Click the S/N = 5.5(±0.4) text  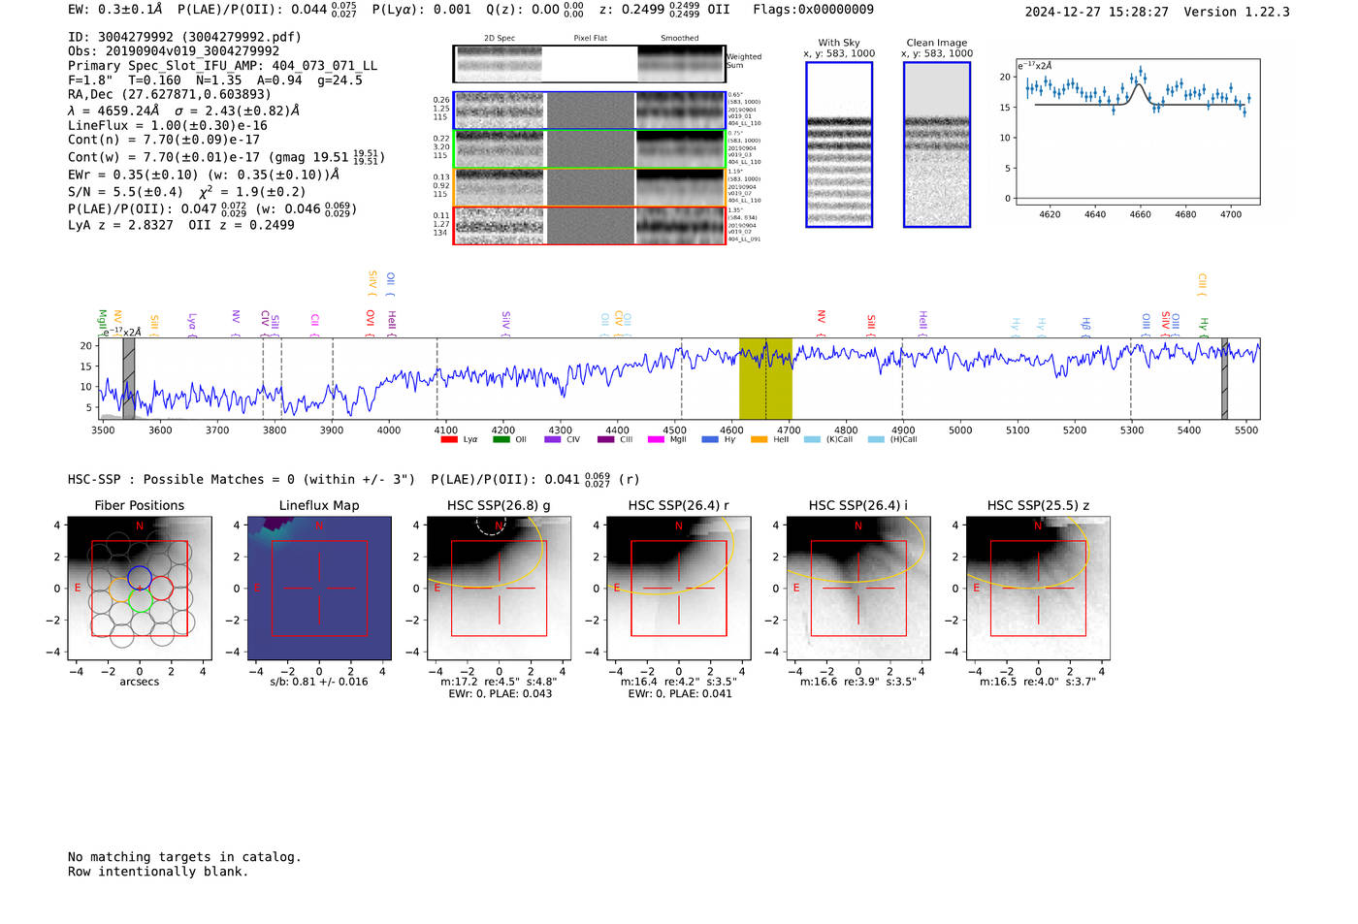(125, 192)
